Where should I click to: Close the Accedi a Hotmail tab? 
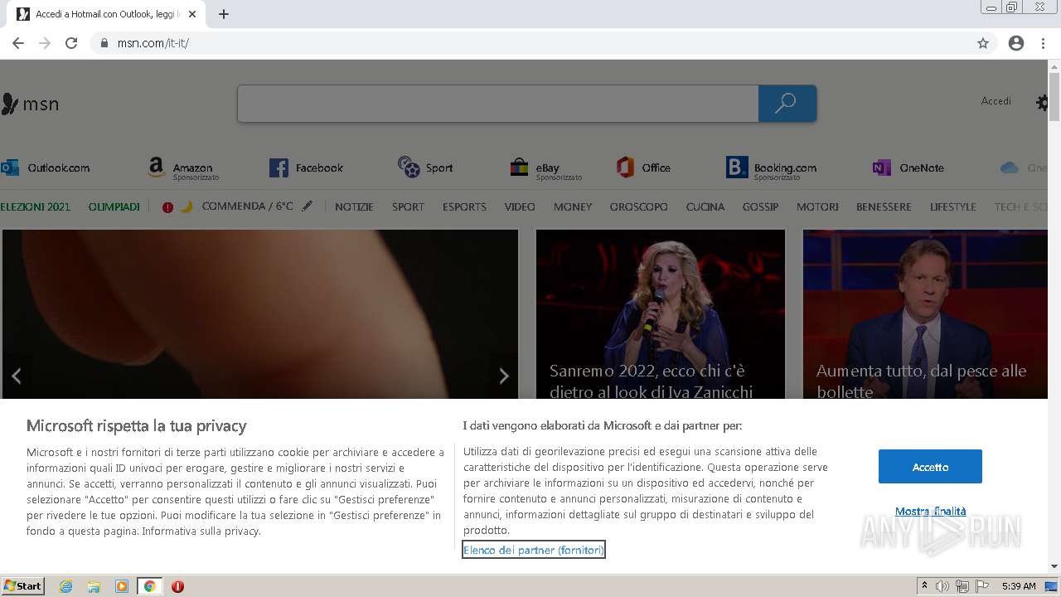click(192, 14)
